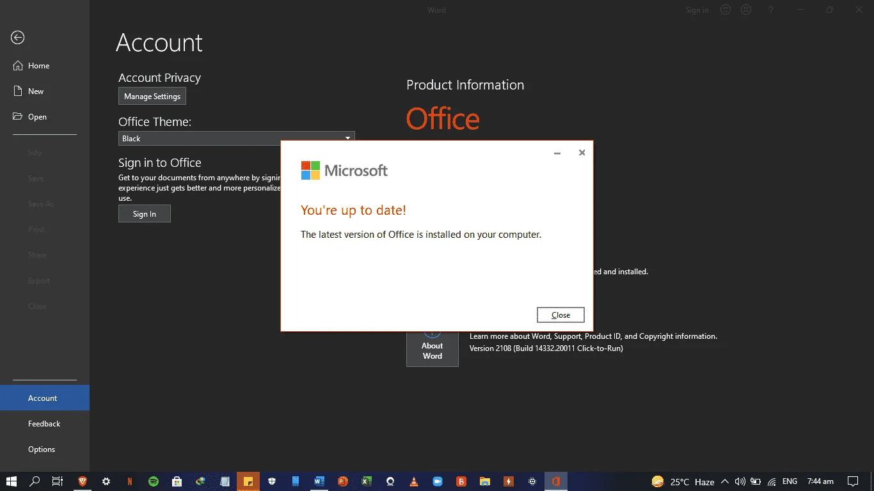Click the Manage Settings button

tap(152, 97)
